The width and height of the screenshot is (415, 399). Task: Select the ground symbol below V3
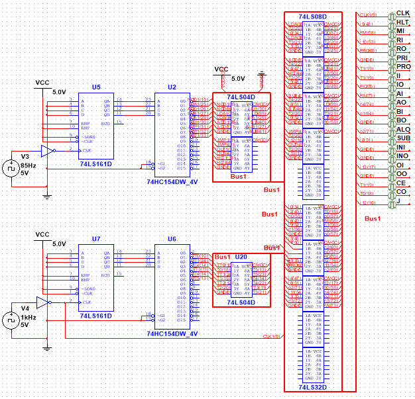click(x=47, y=197)
